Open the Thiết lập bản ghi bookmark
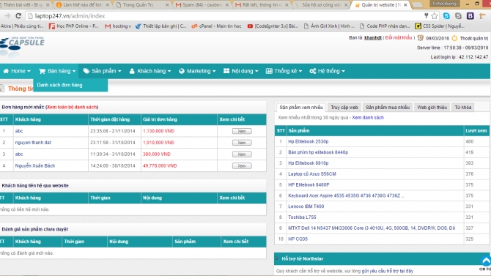The image size is (491, 276). 161,26
